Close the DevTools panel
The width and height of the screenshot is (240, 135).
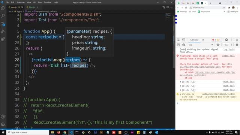tap(237, 40)
